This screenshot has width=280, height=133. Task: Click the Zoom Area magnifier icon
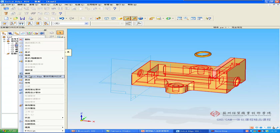pyautogui.click(x=179, y=18)
